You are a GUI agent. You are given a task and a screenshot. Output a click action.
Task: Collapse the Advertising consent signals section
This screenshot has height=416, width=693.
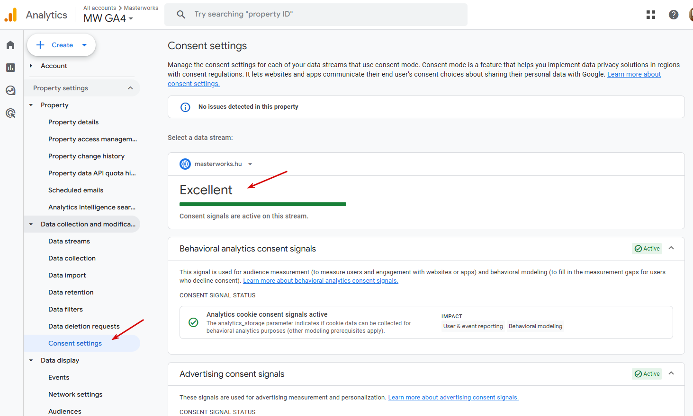pos(671,373)
